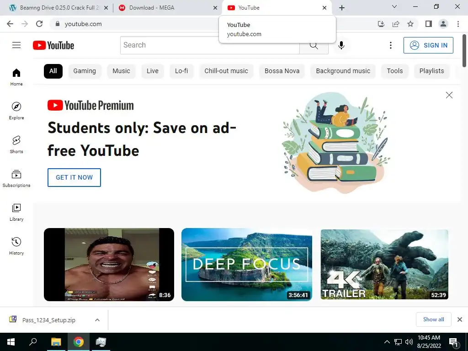Select the Chill-out music chip

(x=226, y=71)
